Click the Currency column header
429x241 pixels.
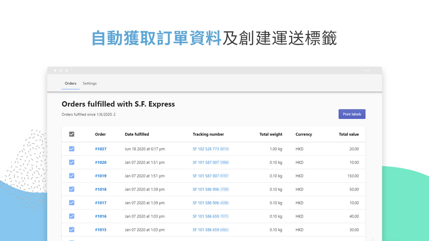304,134
